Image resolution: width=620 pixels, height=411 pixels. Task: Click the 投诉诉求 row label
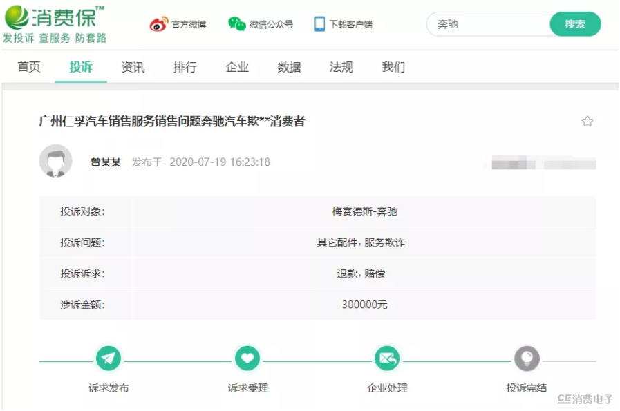[x=83, y=274]
